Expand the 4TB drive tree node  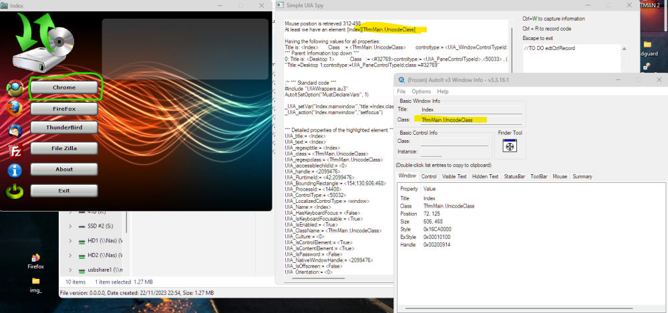tap(70, 212)
